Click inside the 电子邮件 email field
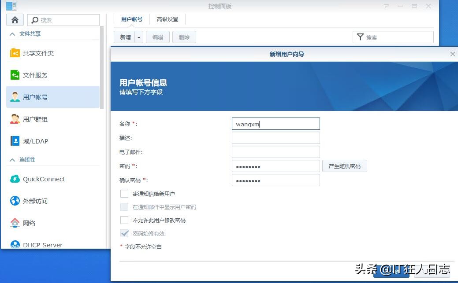This screenshot has width=458, height=283. point(276,151)
